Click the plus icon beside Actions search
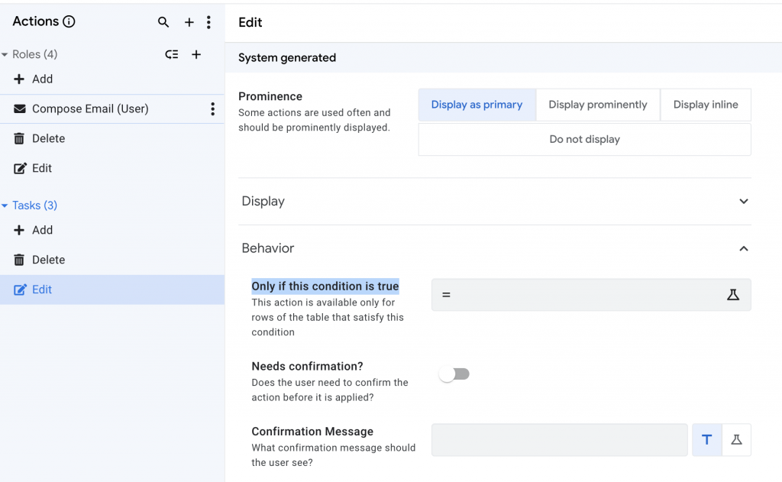 tap(189, 22)
